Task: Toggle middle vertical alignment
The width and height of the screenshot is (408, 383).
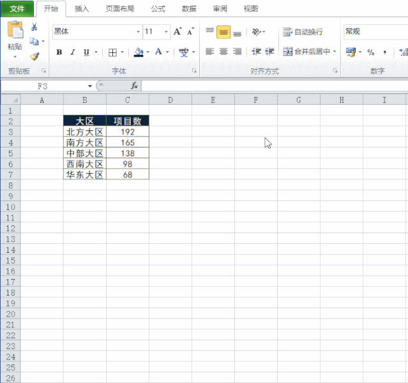Action: [x=223, y=32]
